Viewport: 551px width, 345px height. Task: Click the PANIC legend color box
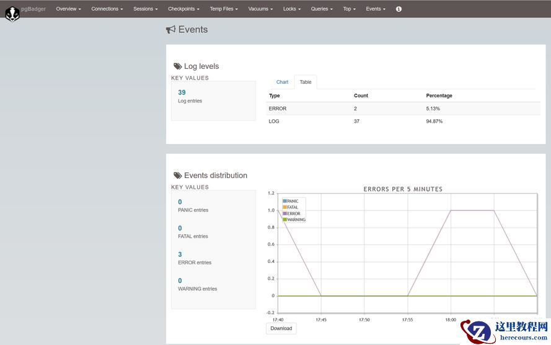(x=285, y=201)
